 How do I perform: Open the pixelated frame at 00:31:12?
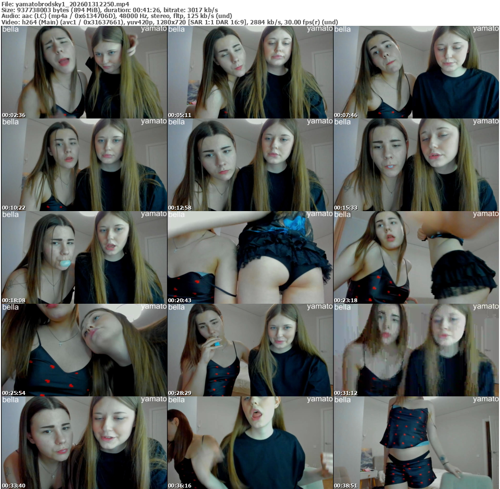click(416, 350)
